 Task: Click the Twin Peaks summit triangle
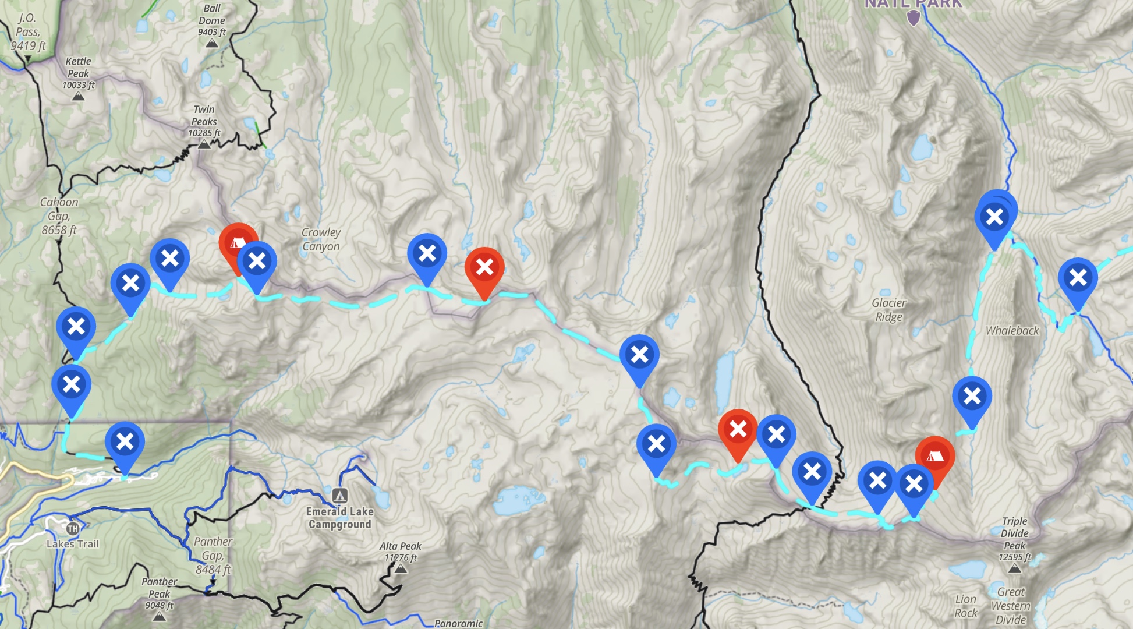pyautogui.click(x=204, y=144)
